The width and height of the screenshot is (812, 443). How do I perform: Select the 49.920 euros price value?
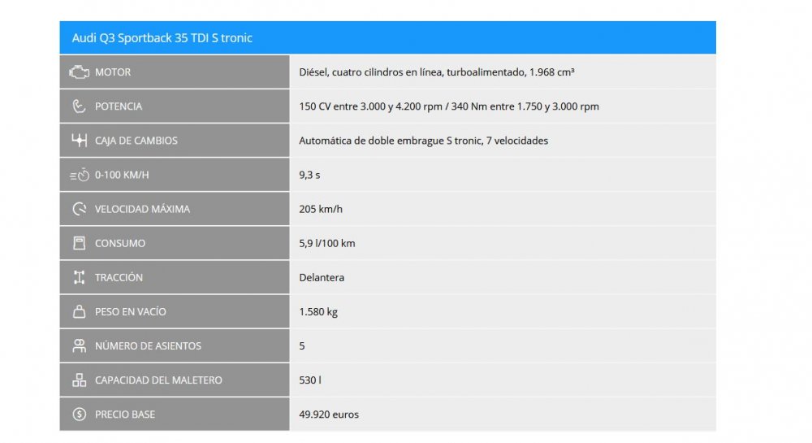click(329, 414)
